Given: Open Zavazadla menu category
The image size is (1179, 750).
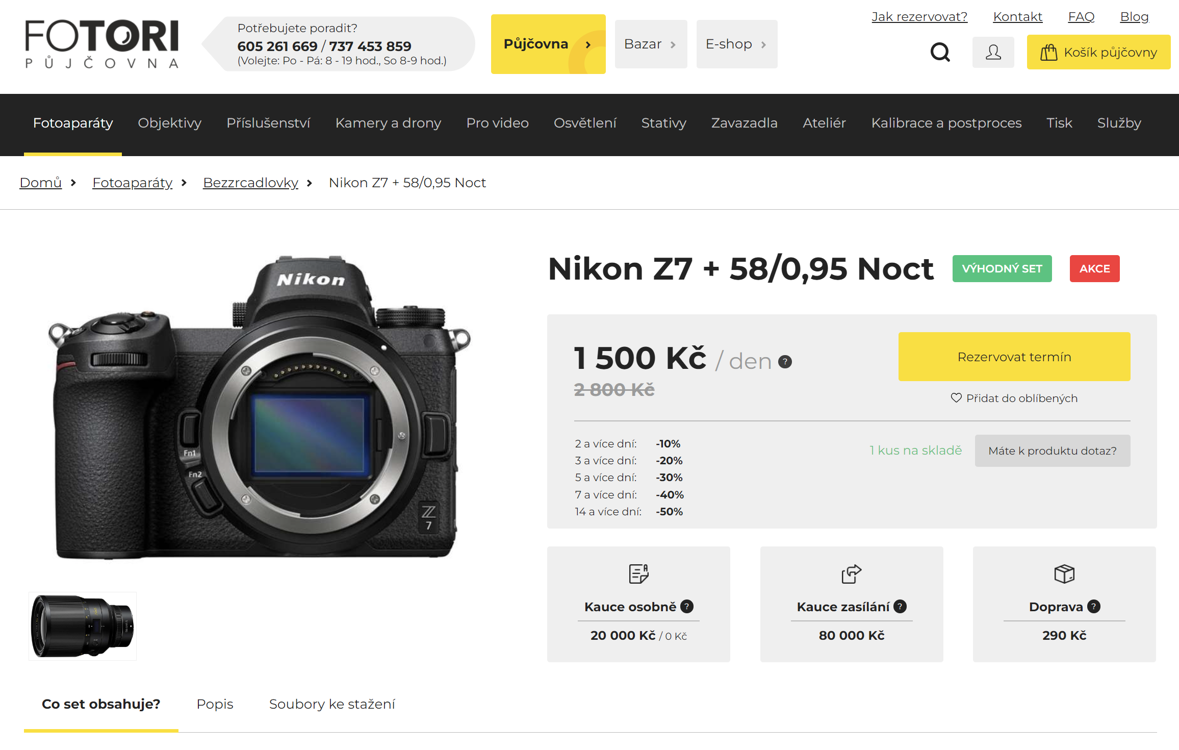Looking at the screenshot, I should point(745,123).
